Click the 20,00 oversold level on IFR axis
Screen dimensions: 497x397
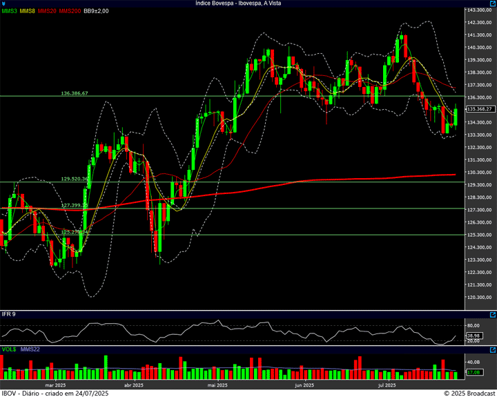pyautogui.click(x=474, y=341)
